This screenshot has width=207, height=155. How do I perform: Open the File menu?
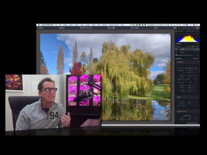[x=56, y=25]
